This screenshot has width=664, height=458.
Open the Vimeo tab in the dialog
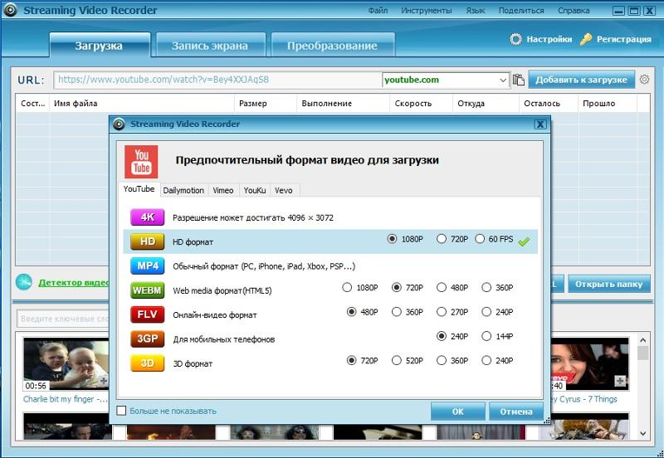[223, 190]
